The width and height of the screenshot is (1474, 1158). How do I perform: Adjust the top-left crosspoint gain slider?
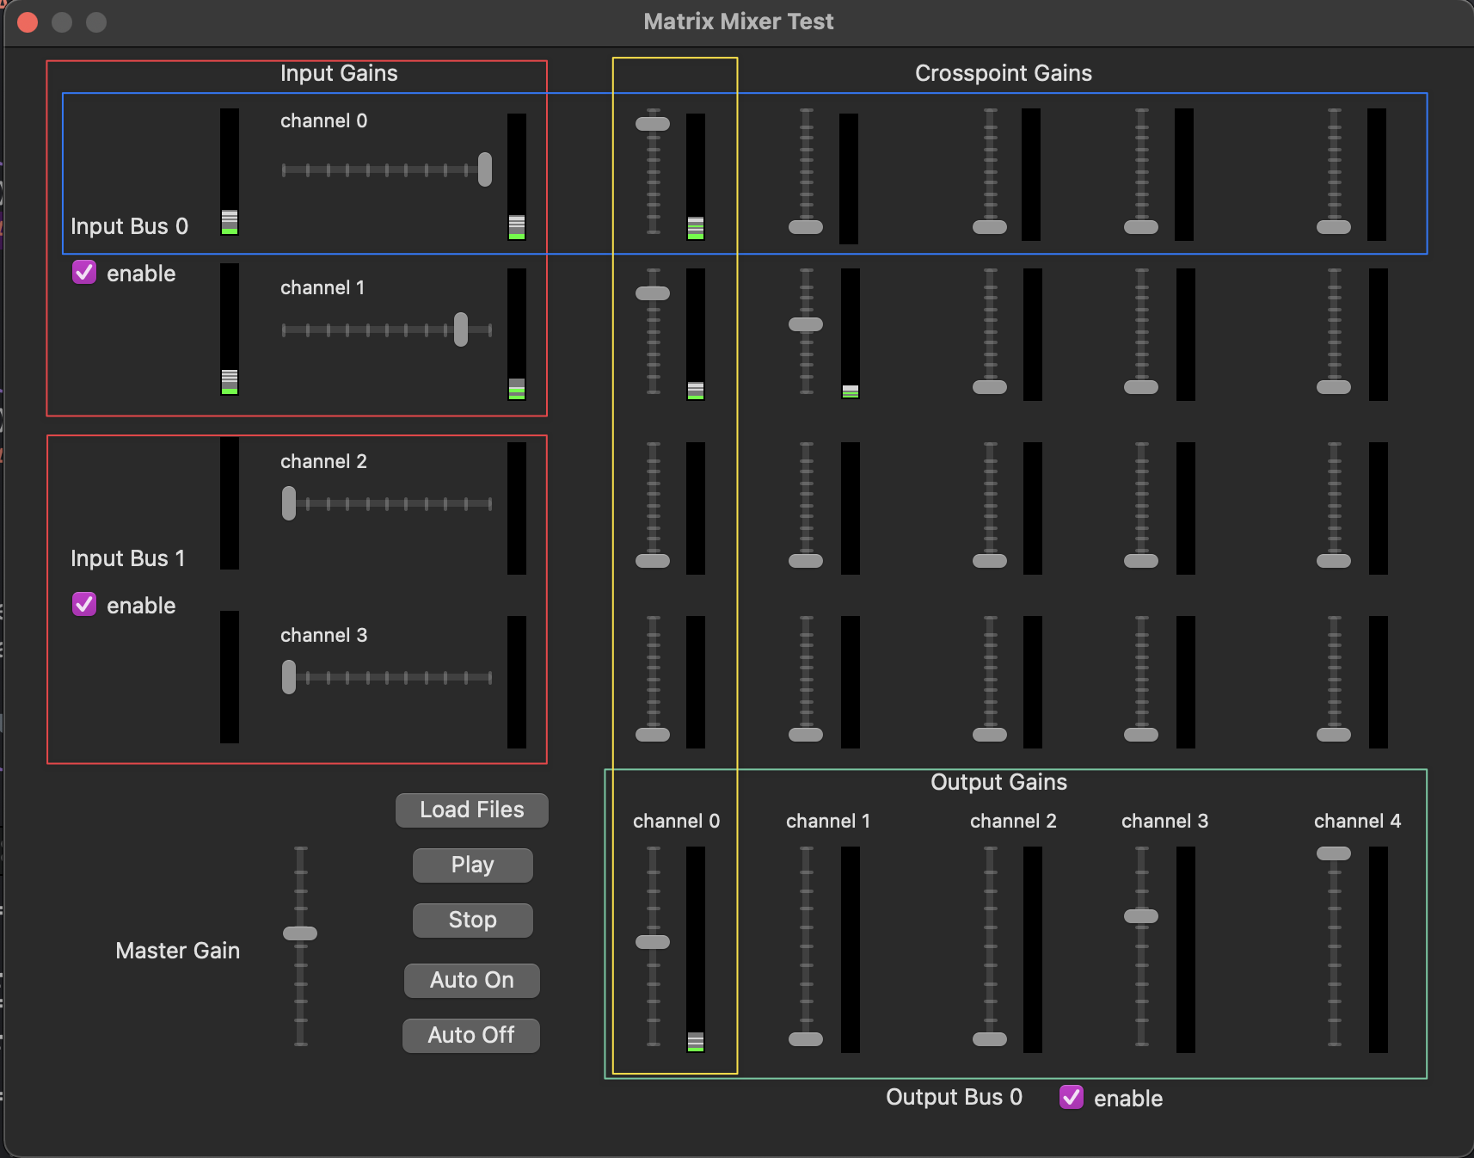point(653,124)
